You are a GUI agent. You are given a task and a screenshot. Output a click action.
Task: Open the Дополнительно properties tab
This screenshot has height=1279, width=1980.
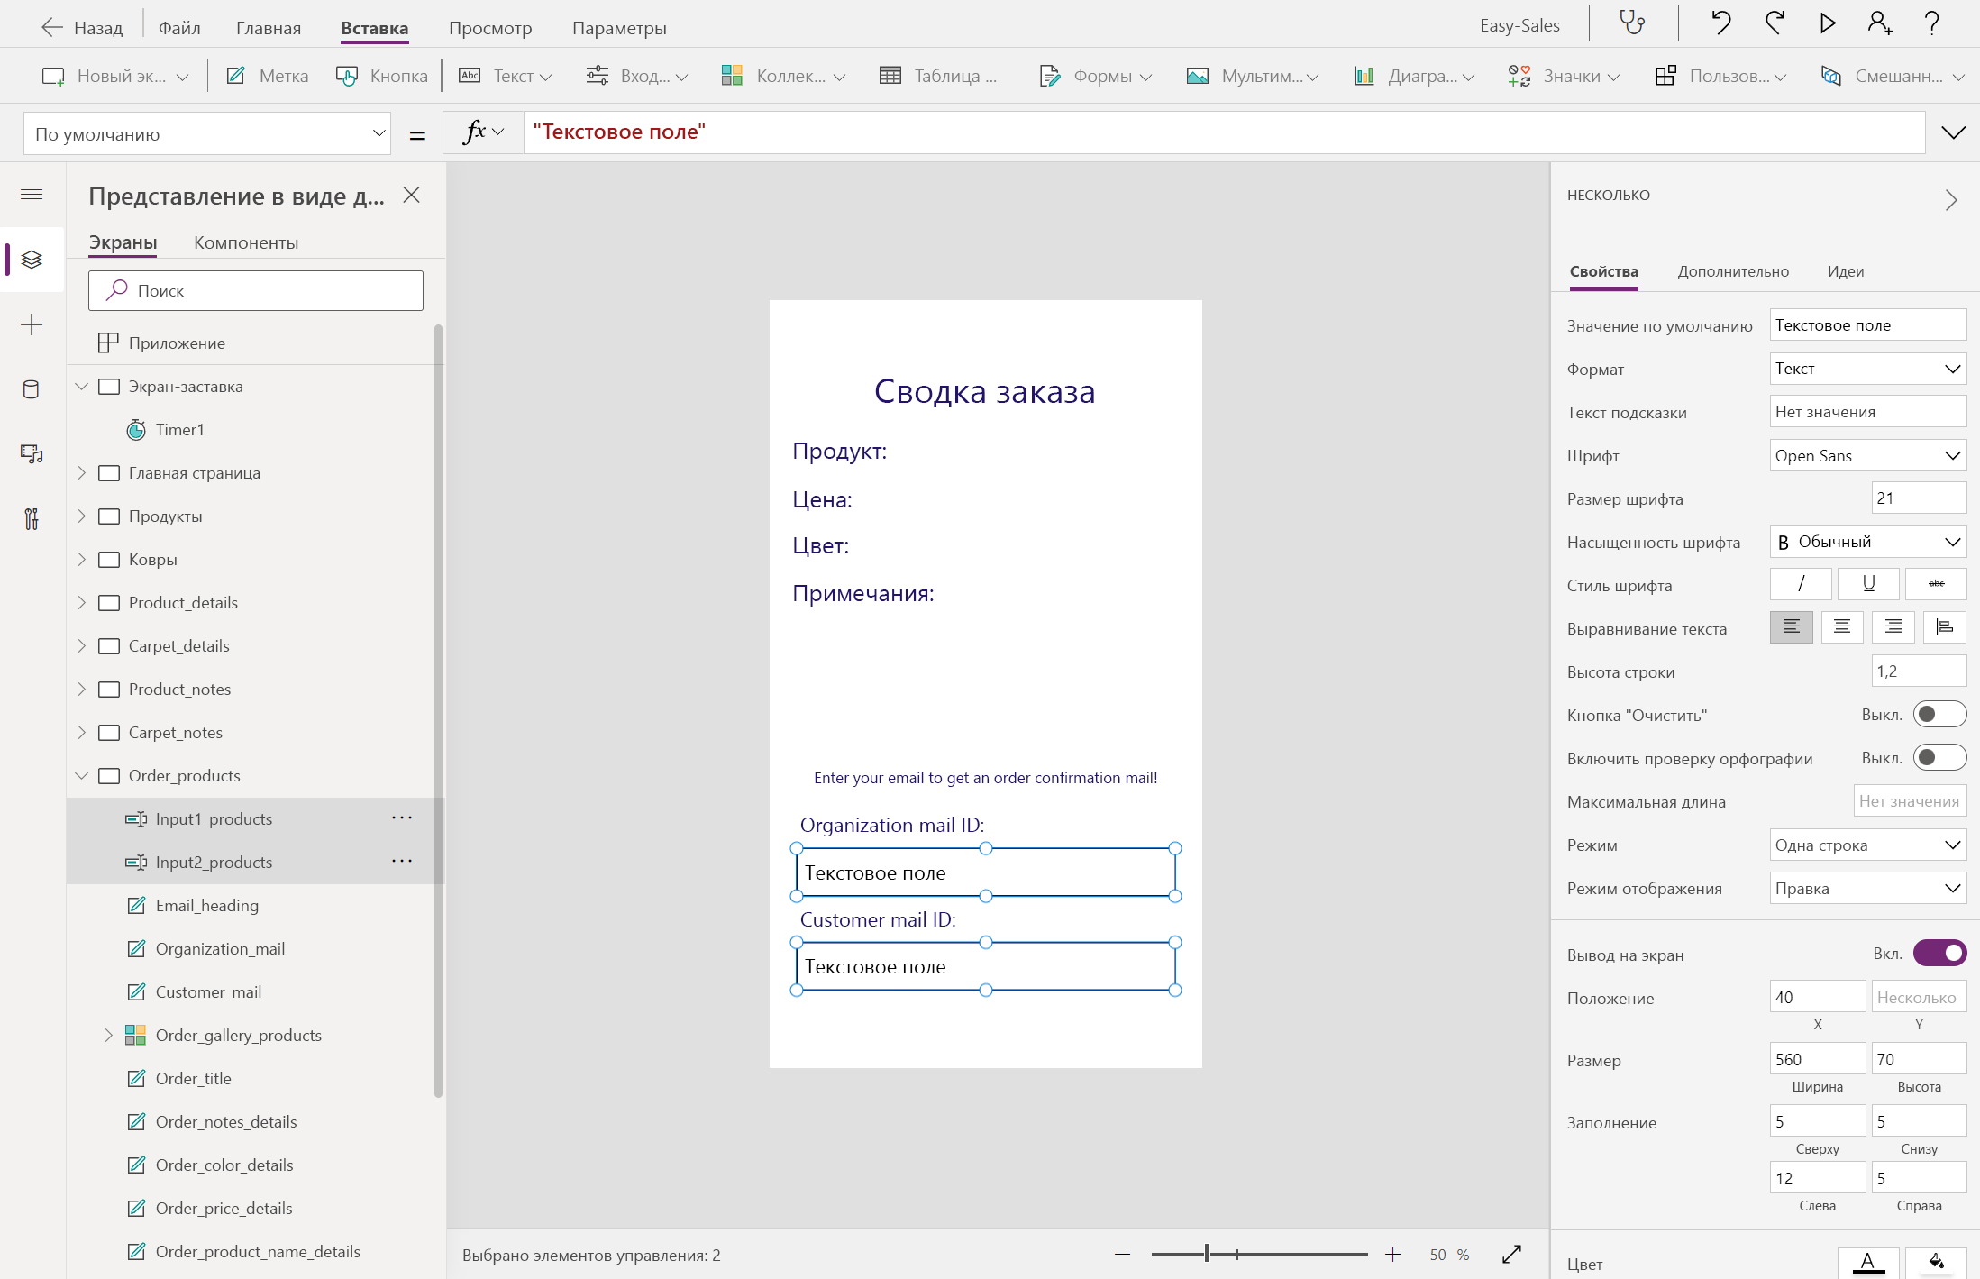(1732, 271)
